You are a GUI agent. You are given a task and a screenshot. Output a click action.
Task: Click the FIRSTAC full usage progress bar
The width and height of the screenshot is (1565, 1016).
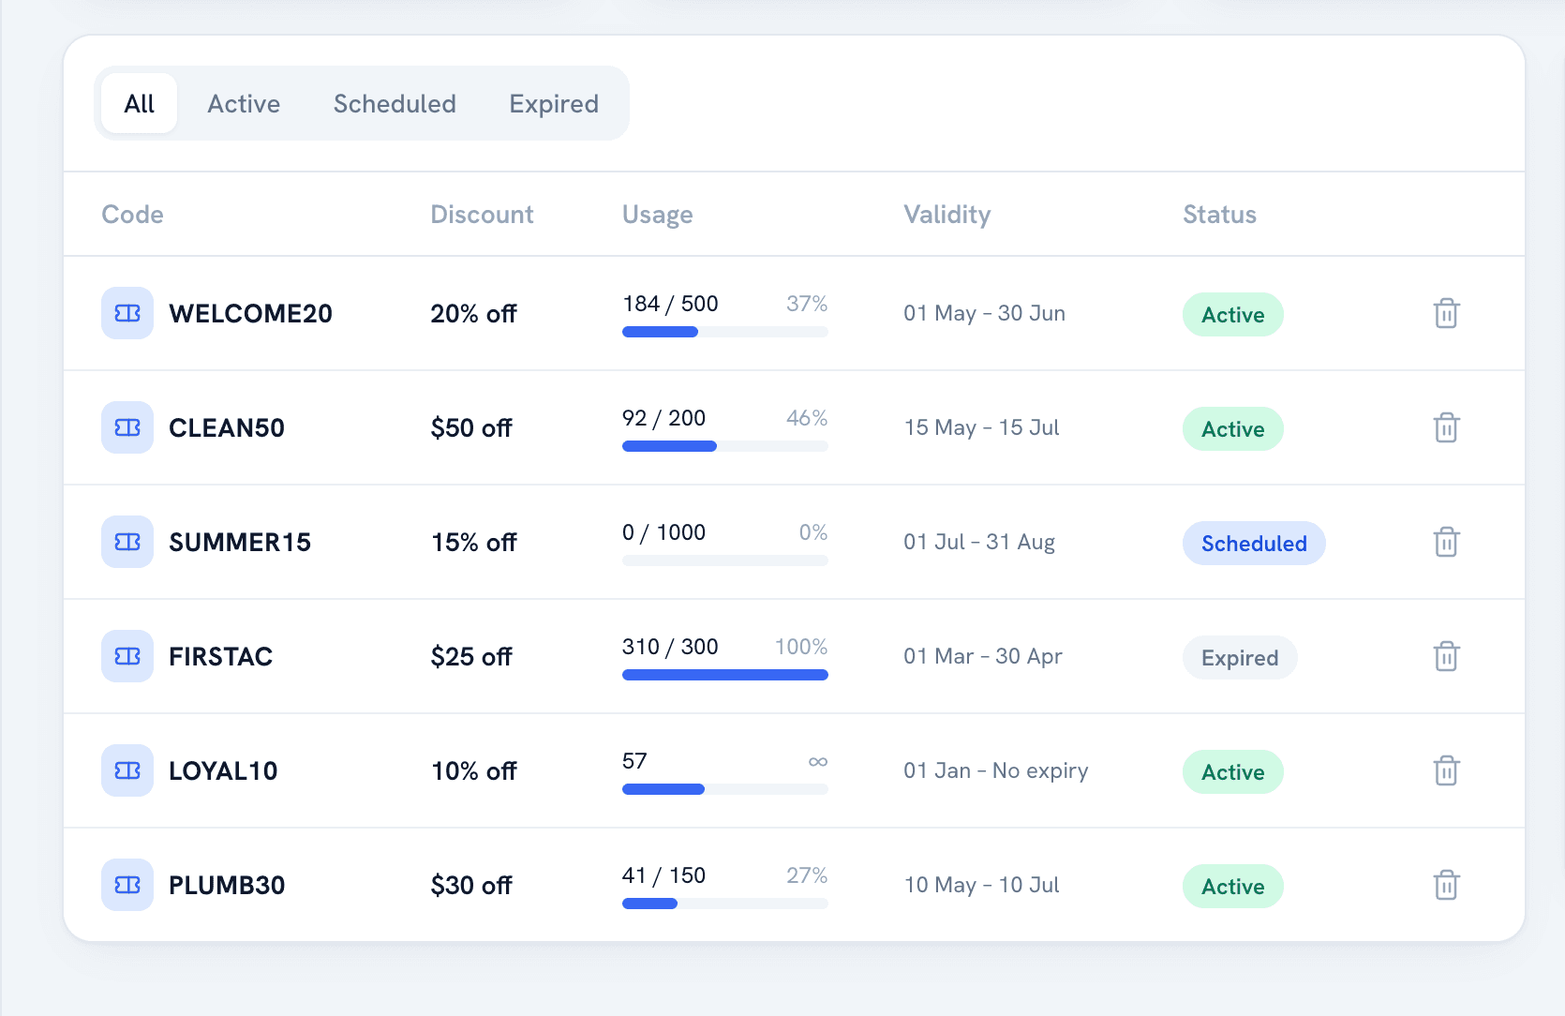pyautogui.click(x=725, y=675)
